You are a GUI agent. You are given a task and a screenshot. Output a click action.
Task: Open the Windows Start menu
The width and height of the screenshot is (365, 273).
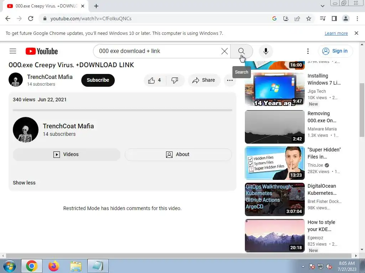pos(9,266)
